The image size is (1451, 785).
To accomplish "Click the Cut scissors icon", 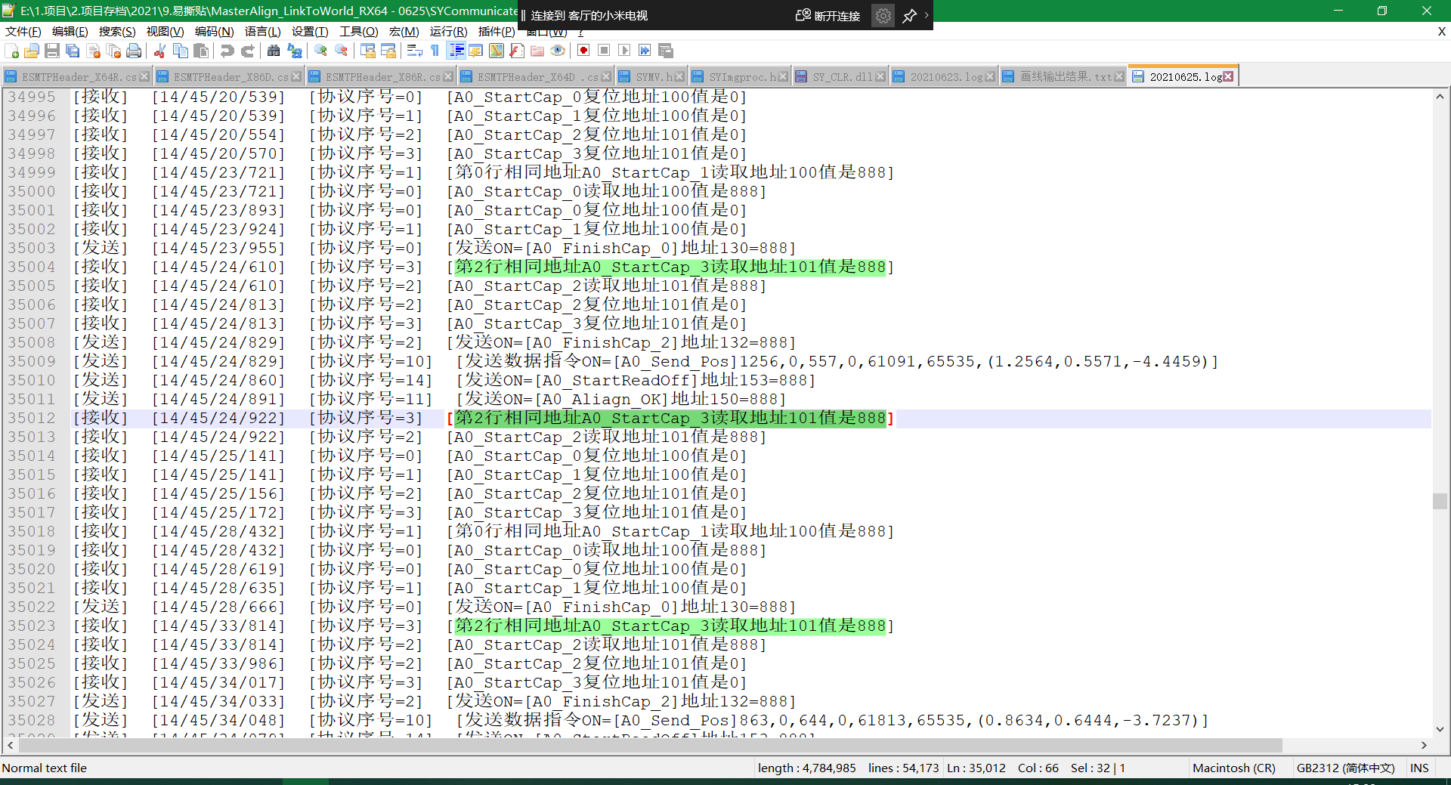I will [x=159, y=51].
